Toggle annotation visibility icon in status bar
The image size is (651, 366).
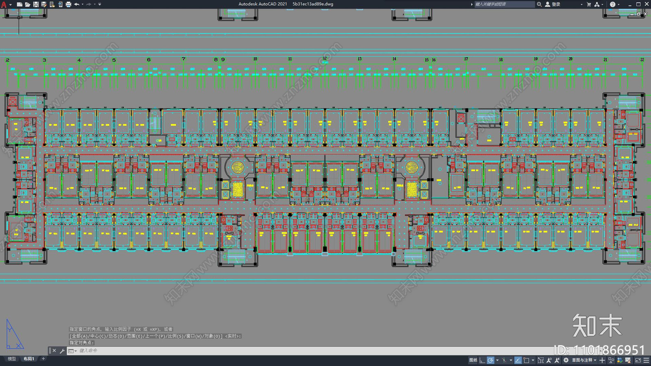pyautogui.click(x=549, y=360)
